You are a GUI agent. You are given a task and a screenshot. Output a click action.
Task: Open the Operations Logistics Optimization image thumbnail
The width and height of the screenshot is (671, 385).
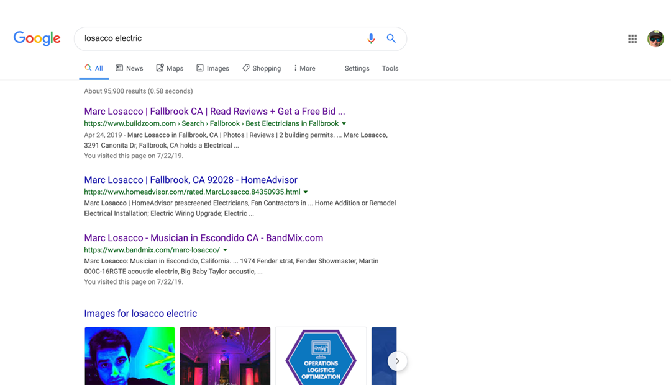(321, 356)
